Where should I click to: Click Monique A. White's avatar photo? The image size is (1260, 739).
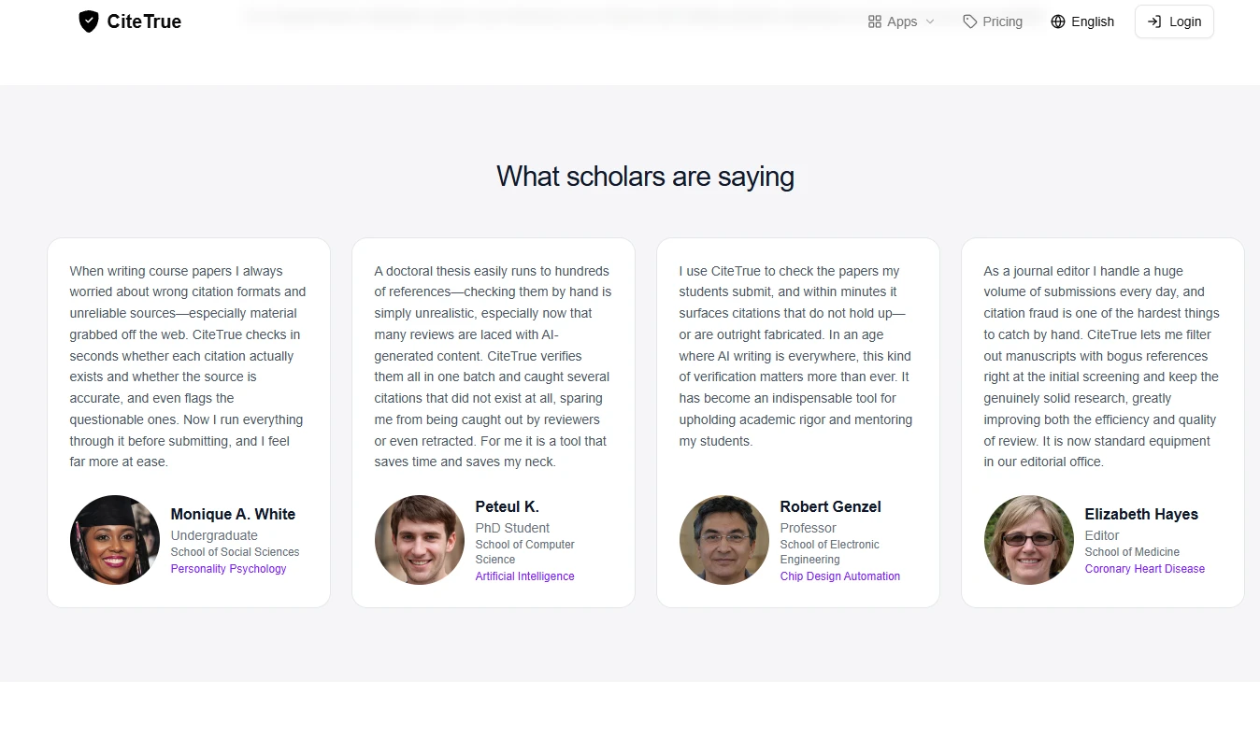[x=115, y=540]
